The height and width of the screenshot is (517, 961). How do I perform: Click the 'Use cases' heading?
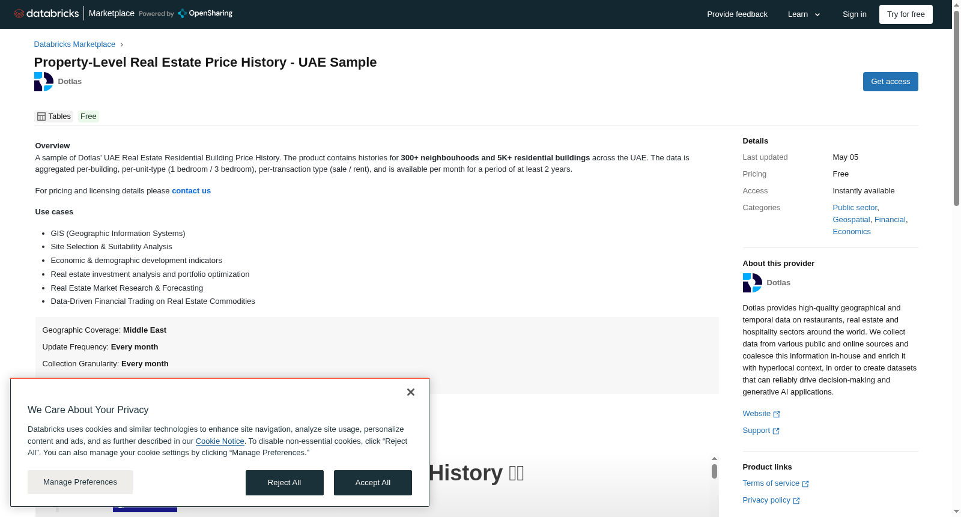tap(54, 212)
